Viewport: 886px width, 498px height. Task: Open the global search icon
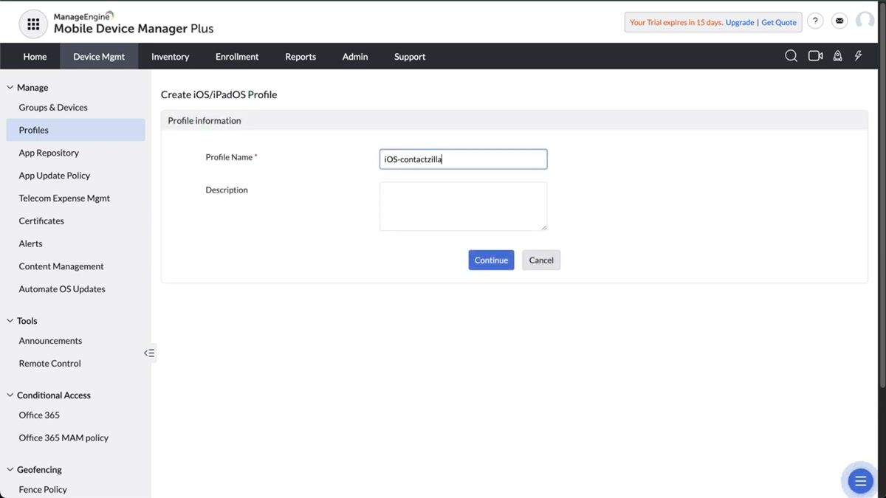point(791,56)
